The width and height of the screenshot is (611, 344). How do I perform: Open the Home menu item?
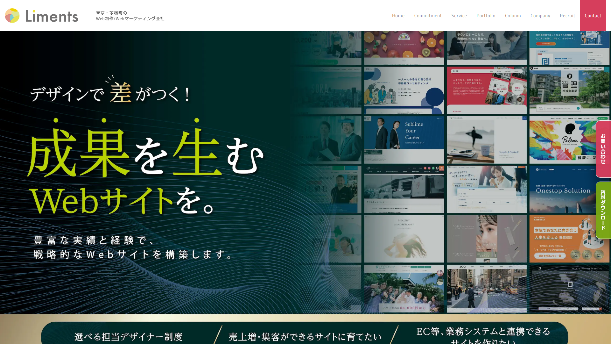[x=398, y=16]
